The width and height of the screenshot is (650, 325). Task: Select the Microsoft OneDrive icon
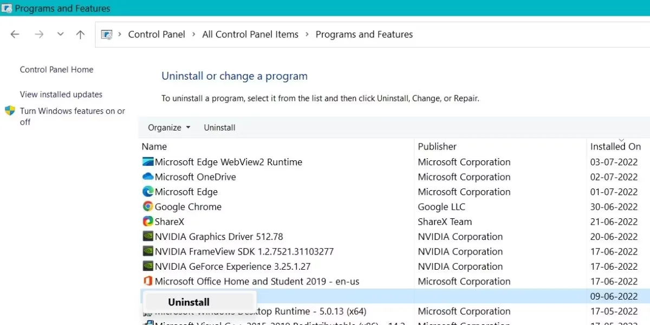click(147, 177)
